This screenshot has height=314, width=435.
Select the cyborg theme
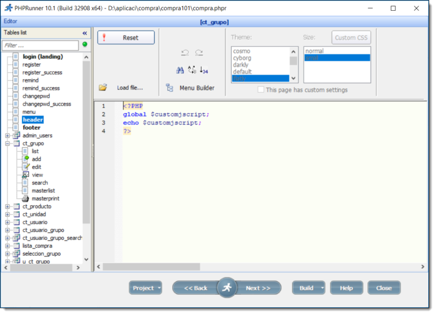pyautogui.click(x=242, y=58)
